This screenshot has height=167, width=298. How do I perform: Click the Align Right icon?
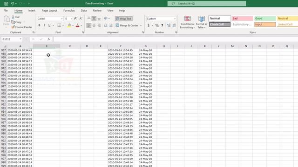click(99, 26)
